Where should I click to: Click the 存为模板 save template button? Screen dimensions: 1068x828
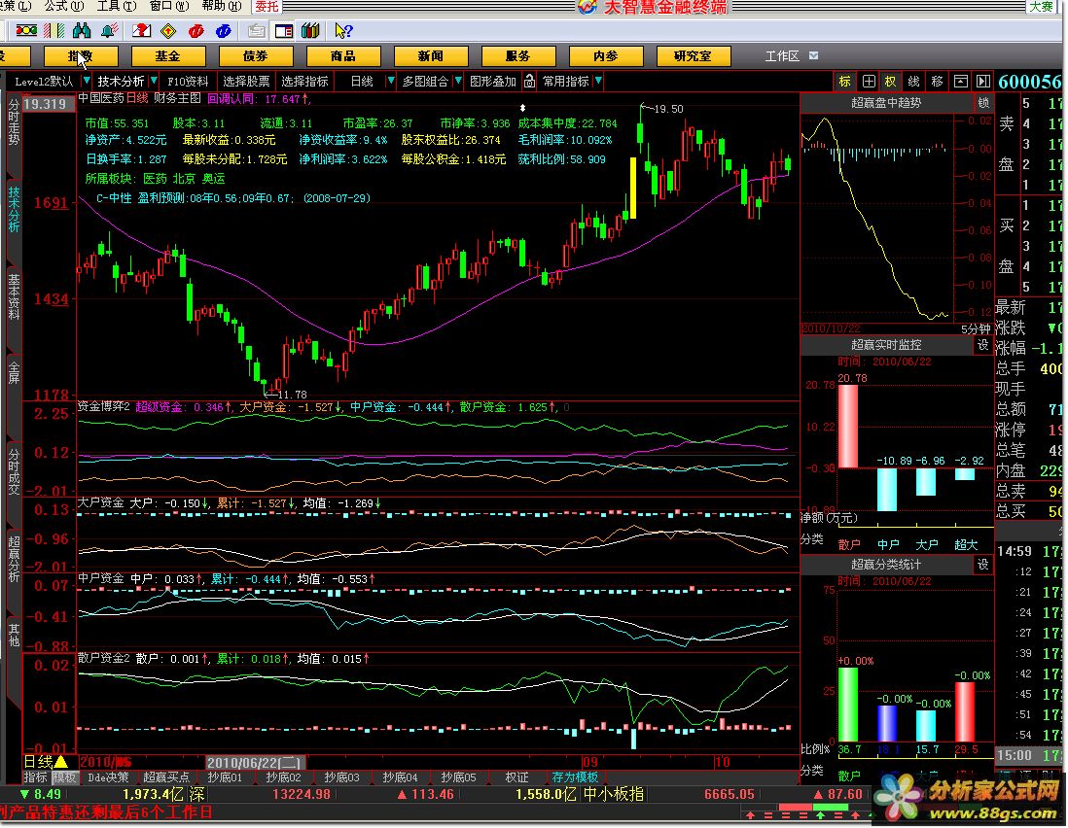click(575, 776)
